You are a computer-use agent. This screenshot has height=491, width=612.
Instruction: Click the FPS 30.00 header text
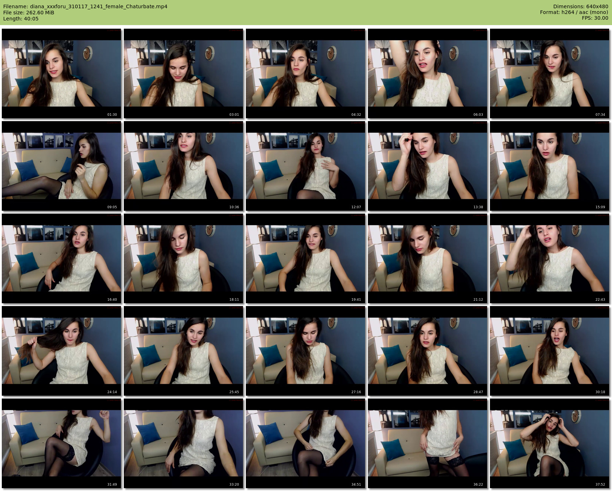(595, 18)
